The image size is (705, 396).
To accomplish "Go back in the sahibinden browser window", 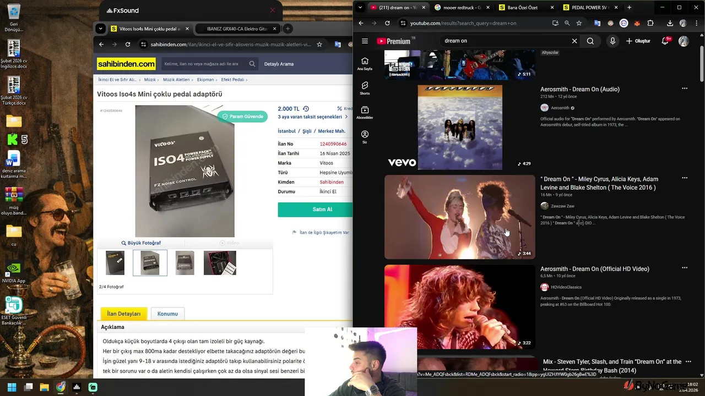I will [x=101, y=45].
